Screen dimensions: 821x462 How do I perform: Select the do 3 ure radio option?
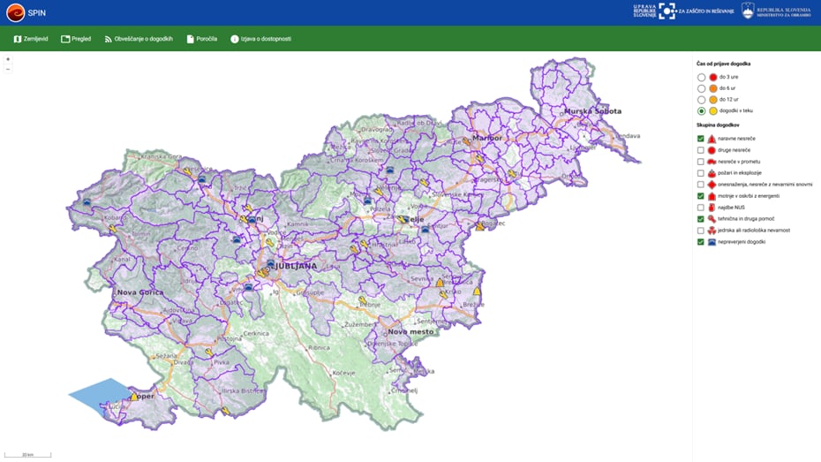pyautogui.click(x=702, y=77)
